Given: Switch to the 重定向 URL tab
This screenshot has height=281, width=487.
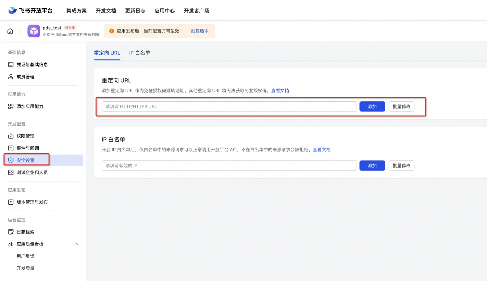Looking at the screenshot, I should [107, 53].
